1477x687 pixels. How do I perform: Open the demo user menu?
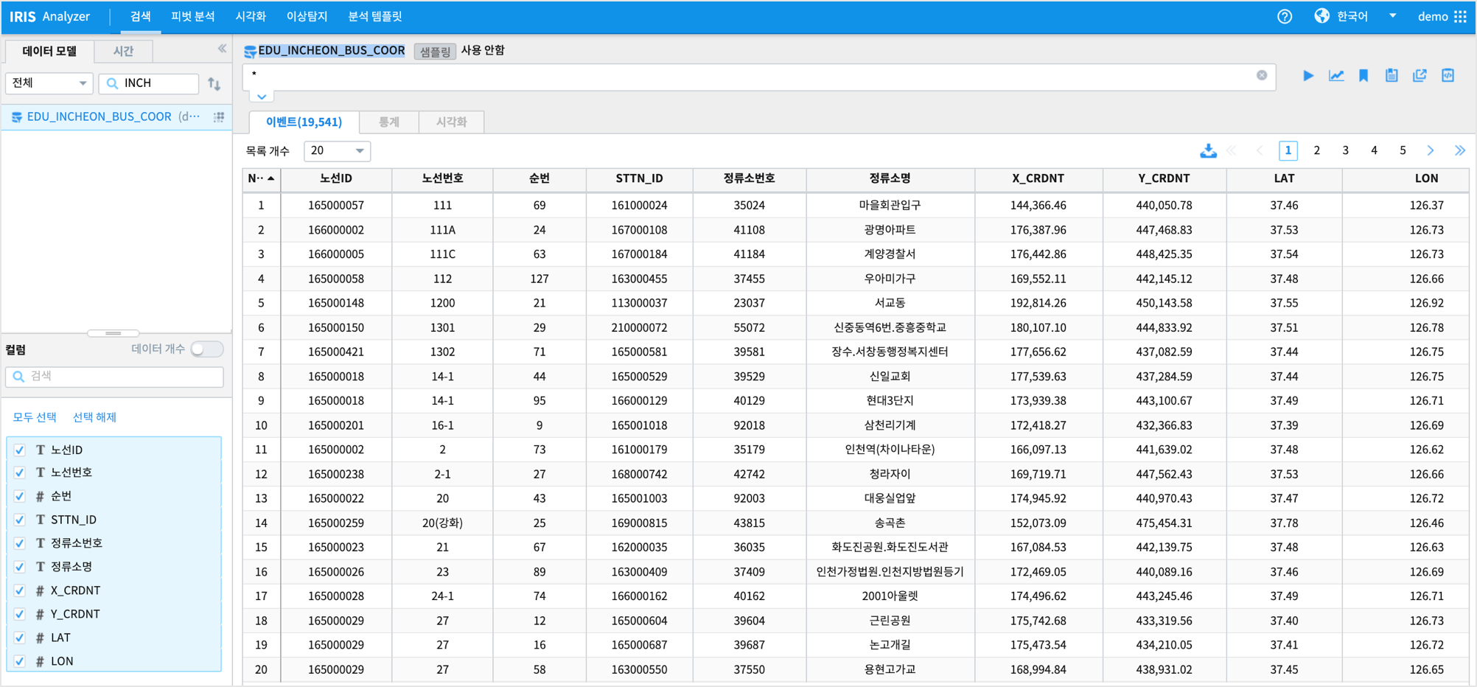1433,16
